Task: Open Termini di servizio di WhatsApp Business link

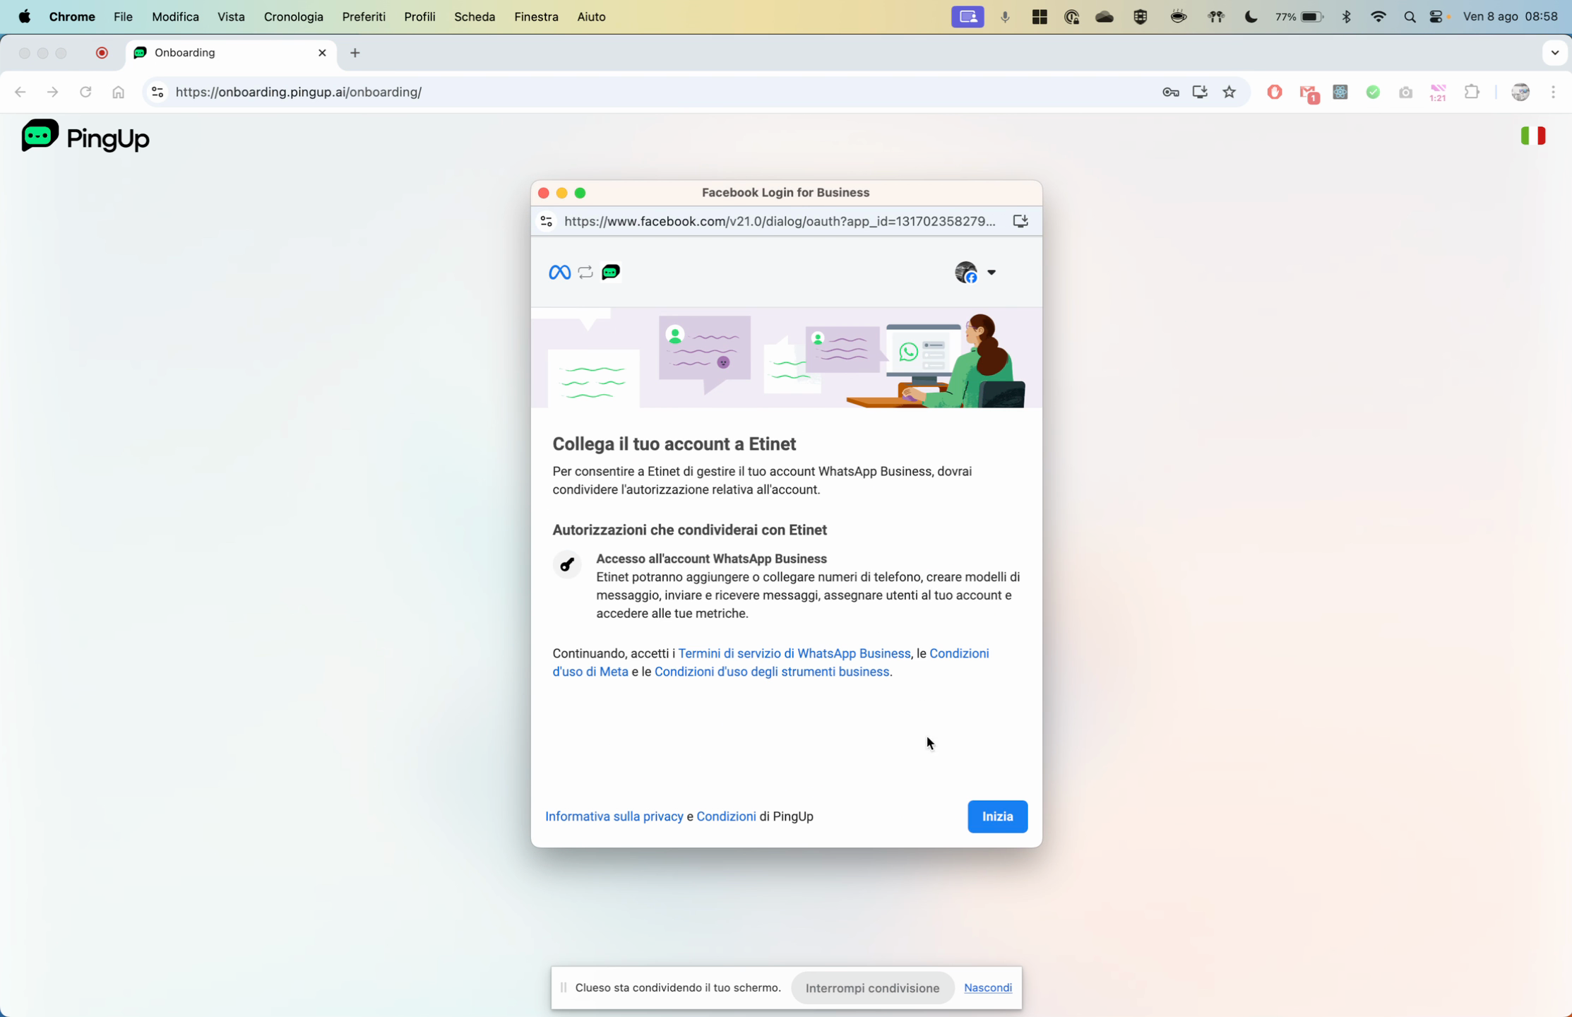Action: [794, 653]
